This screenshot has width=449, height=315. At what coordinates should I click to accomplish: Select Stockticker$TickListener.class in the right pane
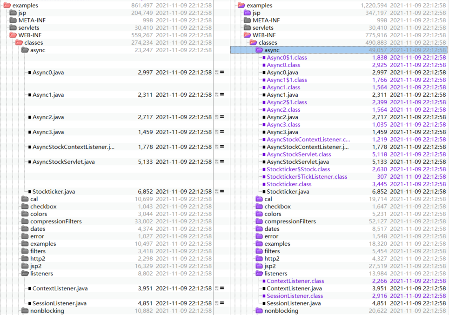307,177
